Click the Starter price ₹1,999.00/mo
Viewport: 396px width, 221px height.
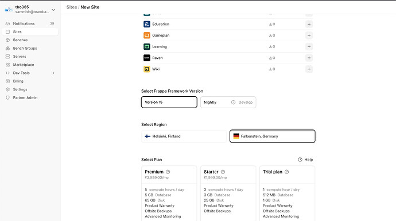pos(215,177)
